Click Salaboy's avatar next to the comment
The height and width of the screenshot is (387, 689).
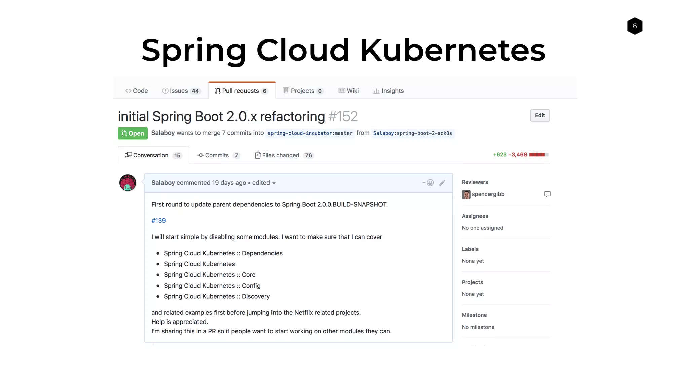[128, 183]
